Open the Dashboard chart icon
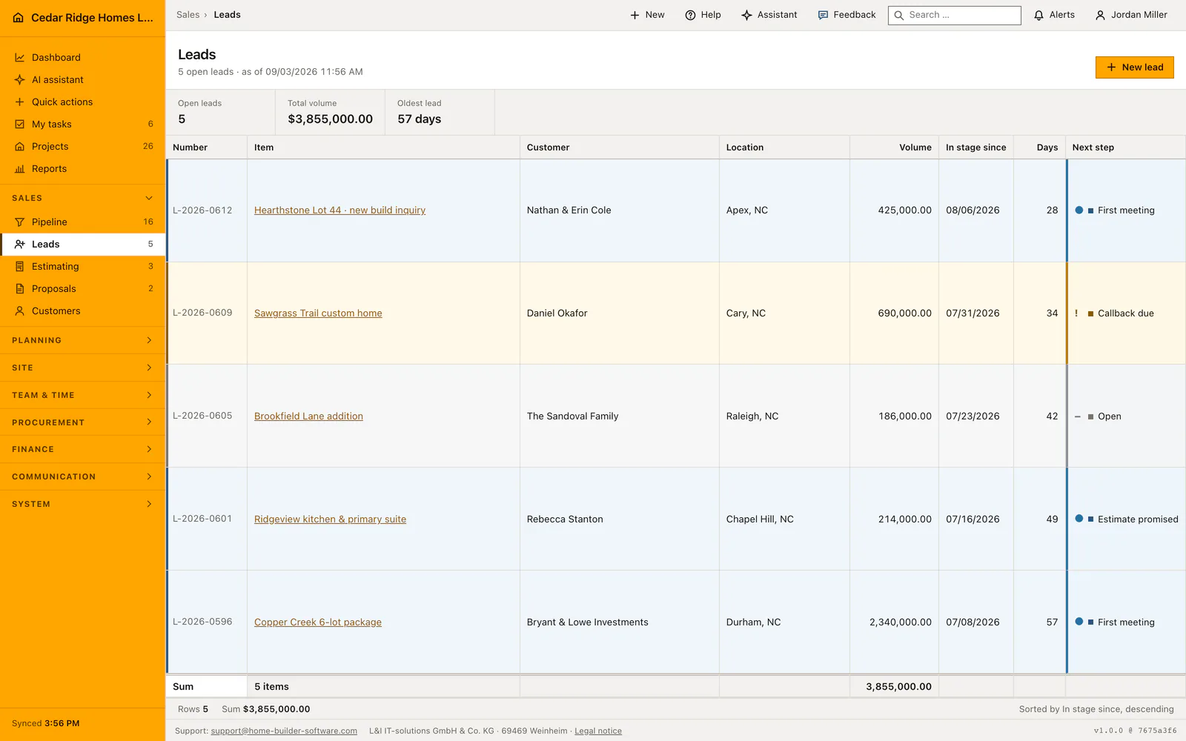This screenshot has width=1186, height=741. click(20, 57)
